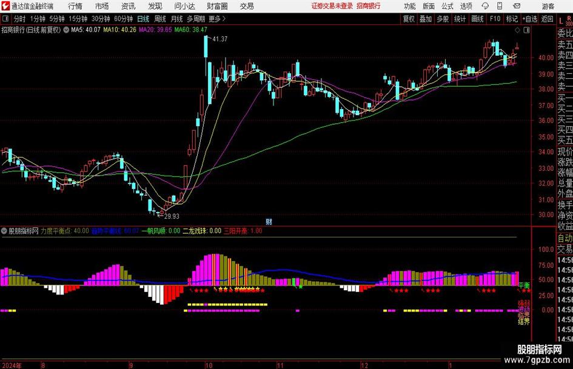Click the MA5: 40.07 indicator label
Viewport: 573px width, 369px height.
[x=85, y=30]
